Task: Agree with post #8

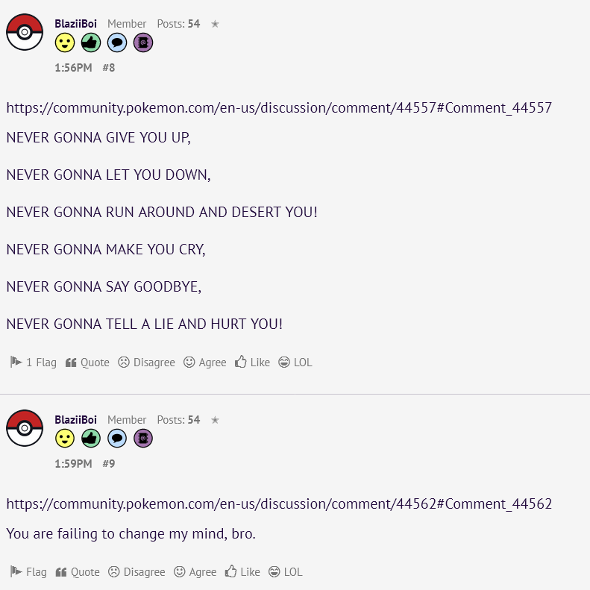Action: tap(204, 363)
